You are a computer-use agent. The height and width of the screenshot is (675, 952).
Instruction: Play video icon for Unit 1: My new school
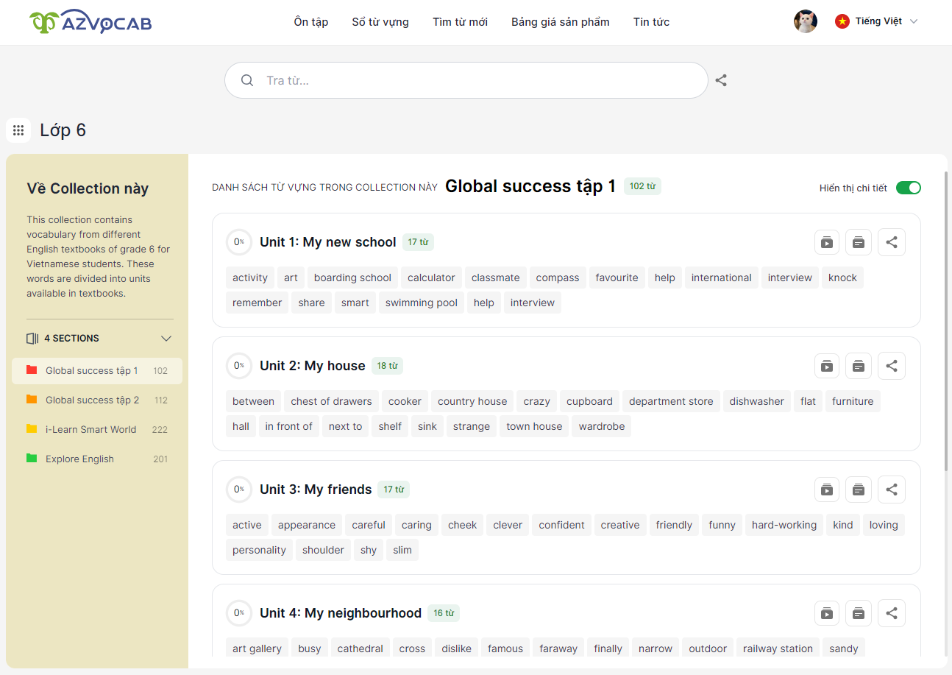click(827, 242)
